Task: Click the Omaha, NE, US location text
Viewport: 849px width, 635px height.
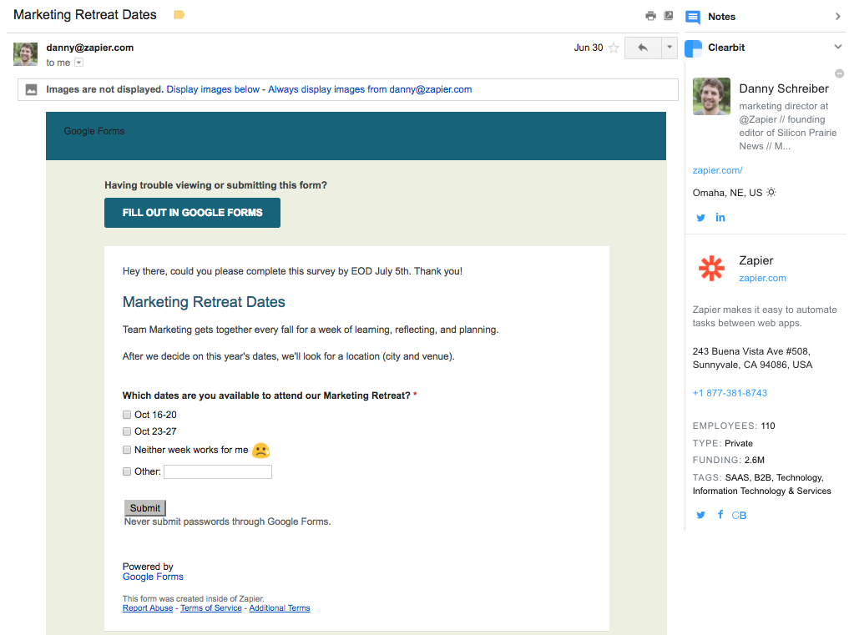Action: click(x=727, y=193)
